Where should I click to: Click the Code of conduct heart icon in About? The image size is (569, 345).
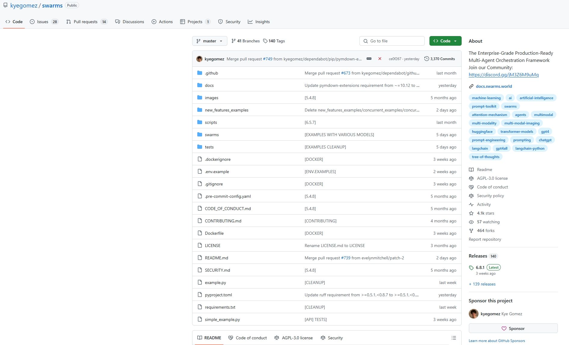click(x=471, y=187)
